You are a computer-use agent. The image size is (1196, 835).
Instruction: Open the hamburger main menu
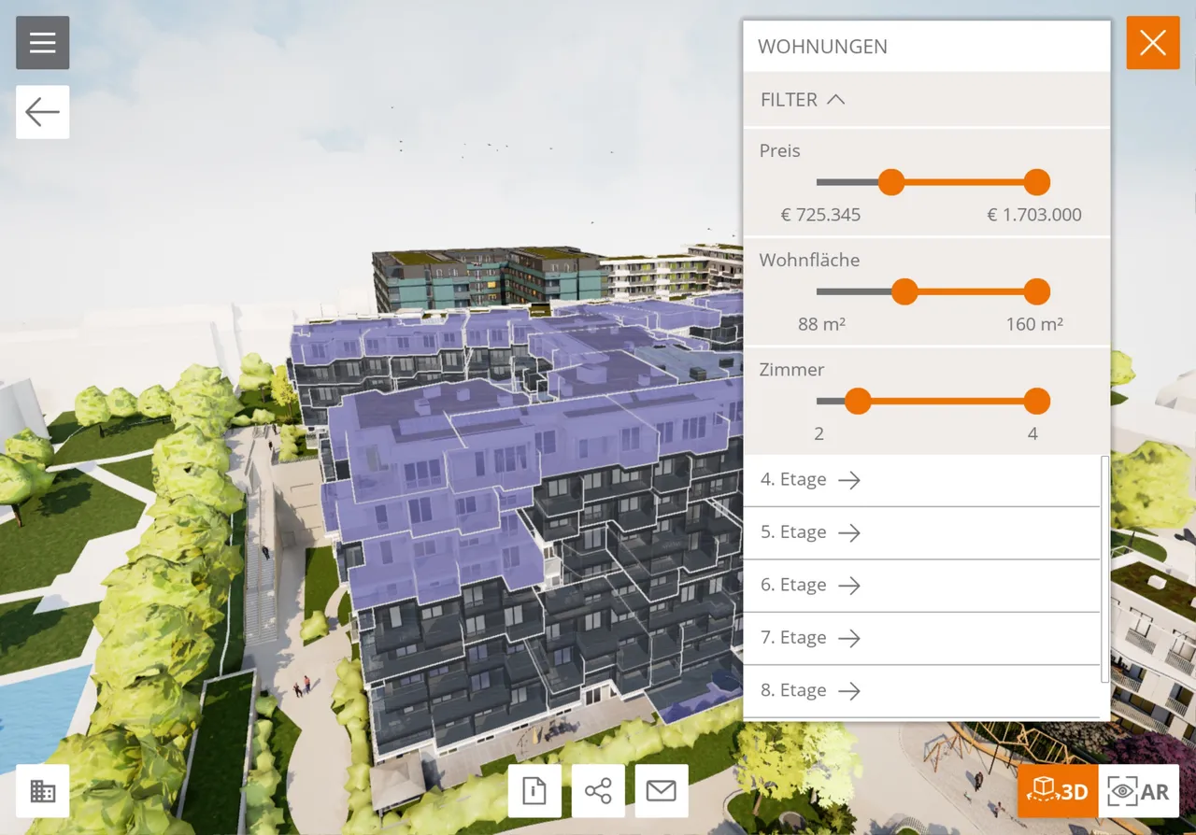tap(42, 43)
